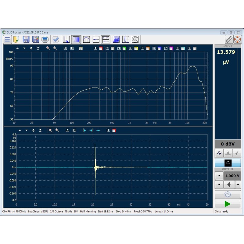
Task: Save measurement with the floppy disk icon
Action: (x=26, y=39)
